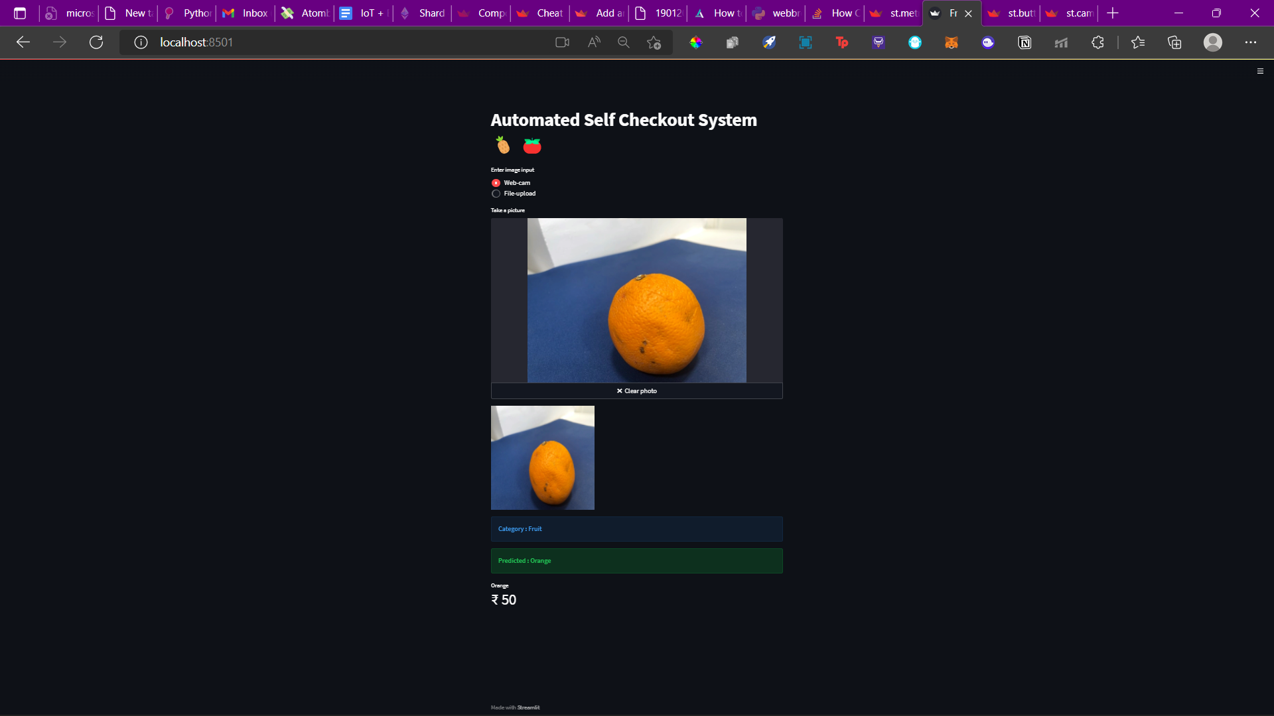Open the MetaMask extension
The height and width of the screenshot is (716, 1274).
(x=952, y=42)
